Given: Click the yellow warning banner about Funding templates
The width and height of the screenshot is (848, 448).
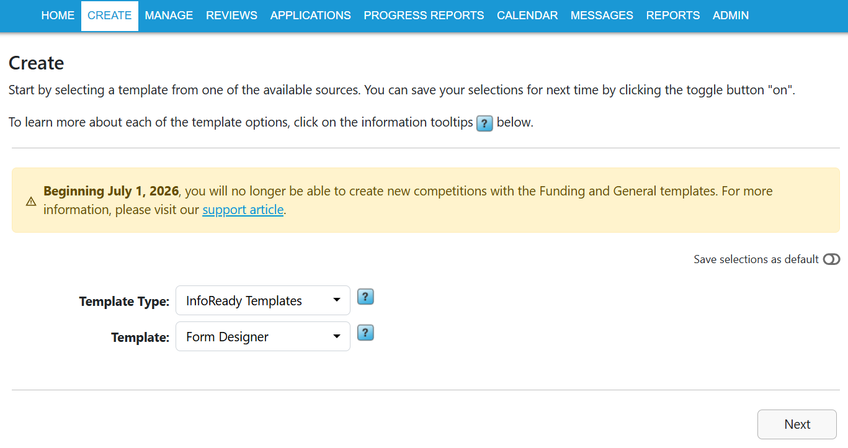Looking at the screenshot, I should (x=424, y=200).
